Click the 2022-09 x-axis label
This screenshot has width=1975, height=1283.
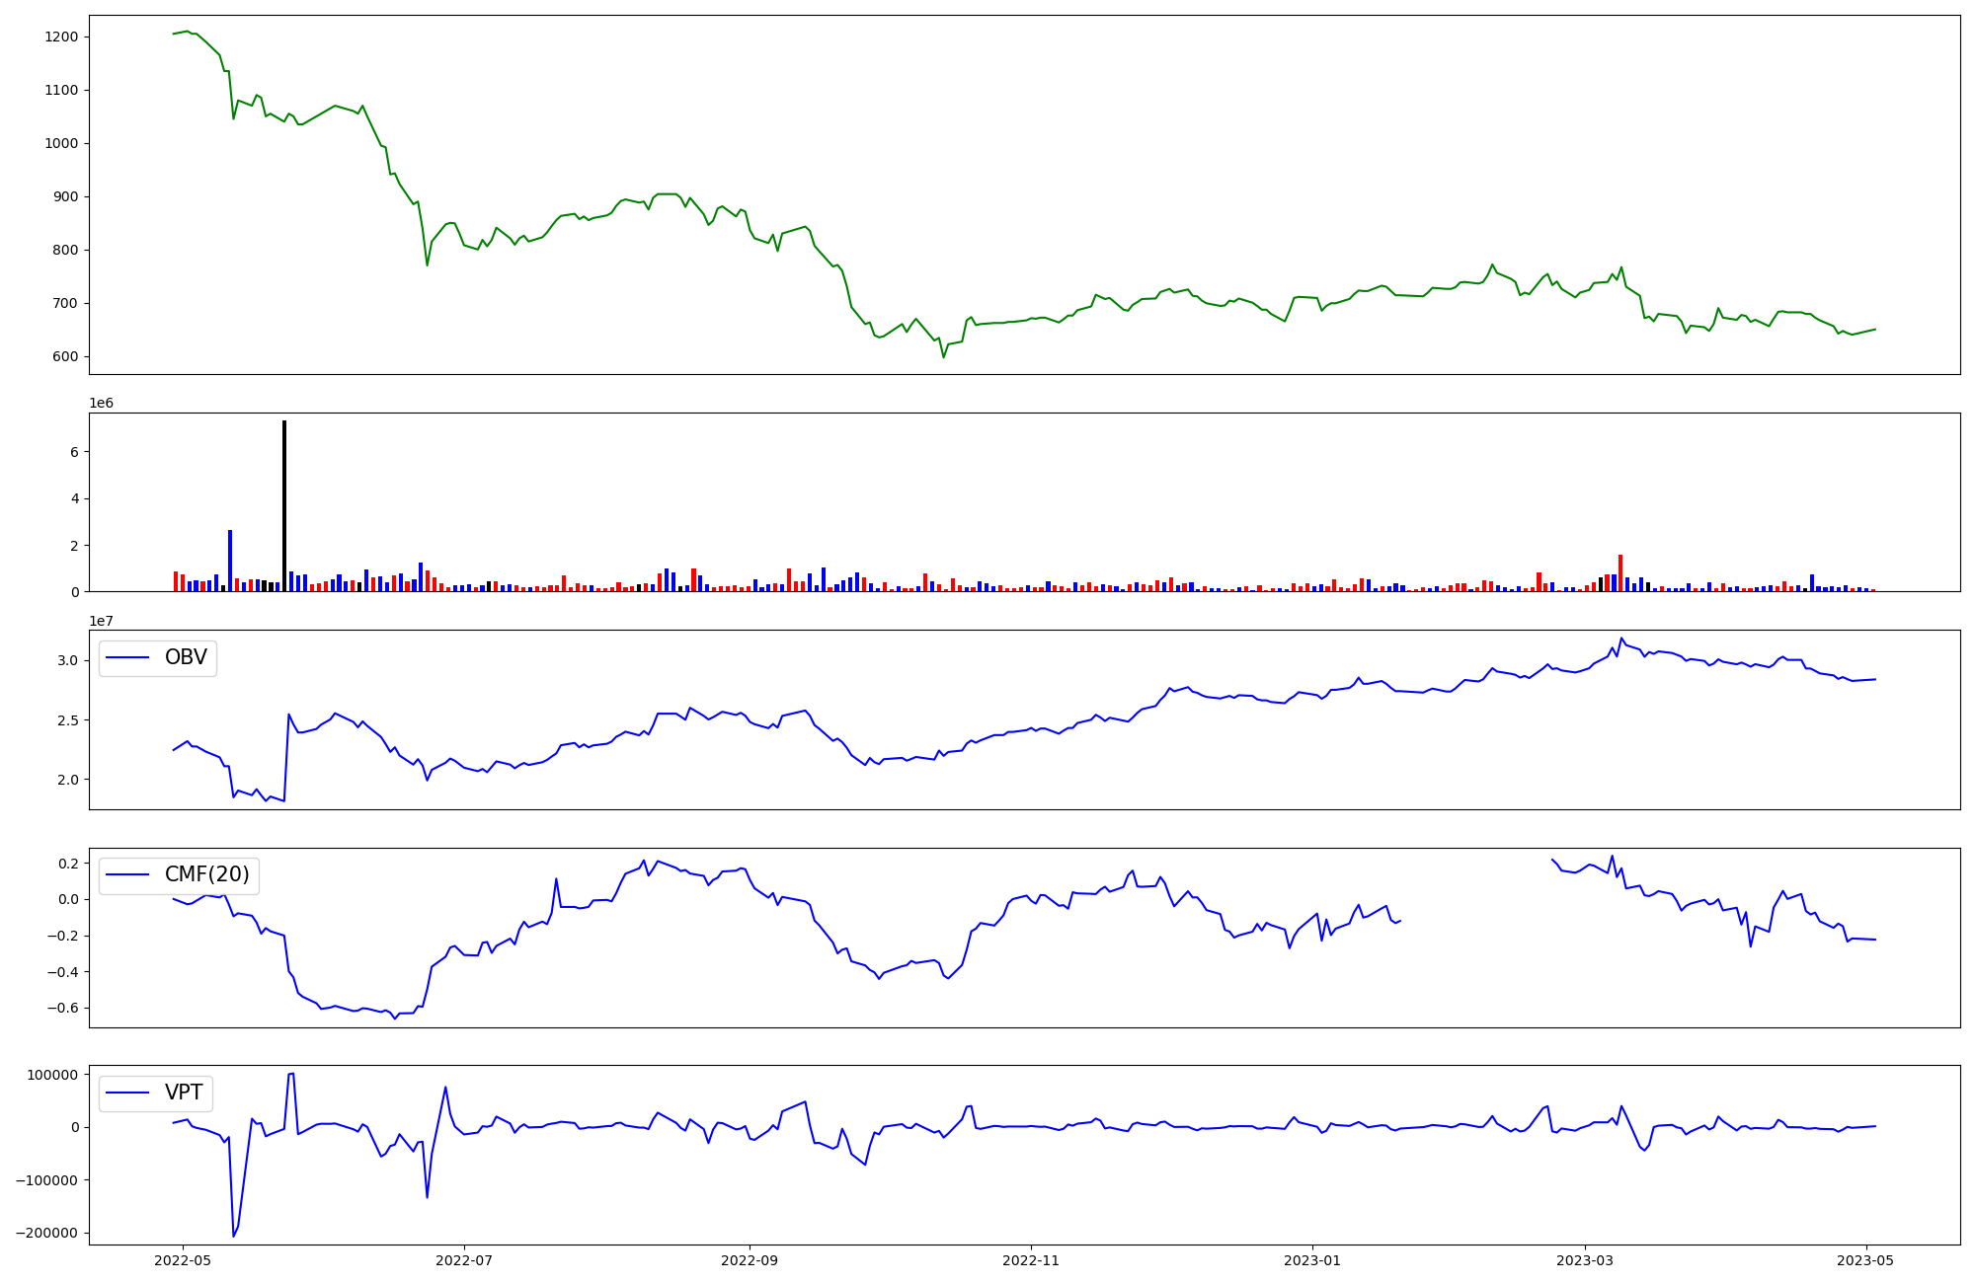click(x=750, y=1260)
